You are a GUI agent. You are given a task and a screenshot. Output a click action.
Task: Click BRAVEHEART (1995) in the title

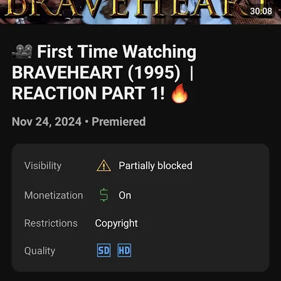(x=96, y=72)
